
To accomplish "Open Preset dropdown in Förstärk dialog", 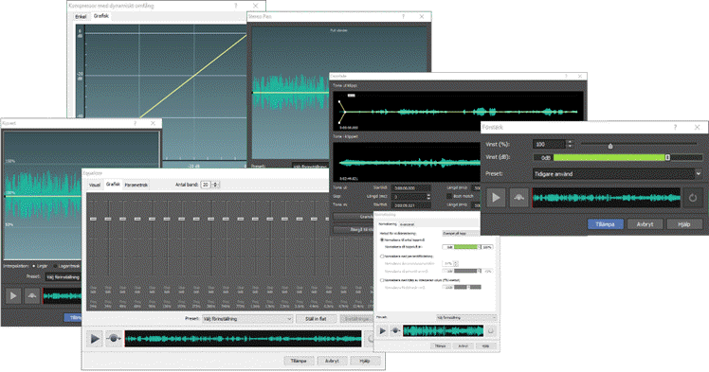I will 618,174.
